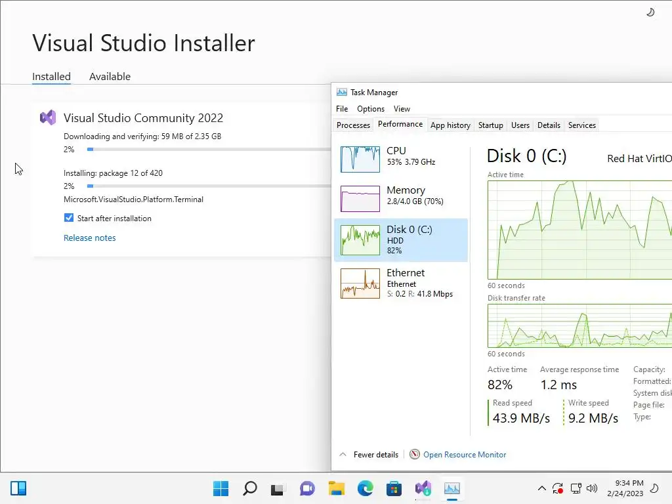Click the Fewer details label
The height and width of the screenshot is (504, 672).
pyautogui.click(x=376, y=454)
